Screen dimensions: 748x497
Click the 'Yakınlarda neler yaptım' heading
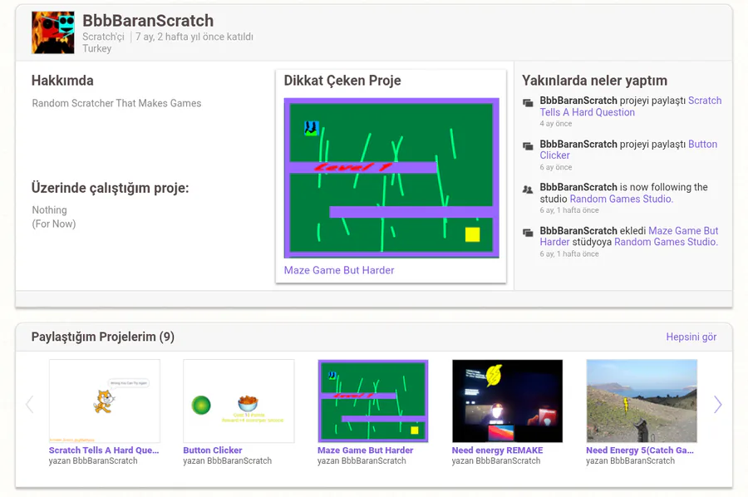(x=594, y=81)
